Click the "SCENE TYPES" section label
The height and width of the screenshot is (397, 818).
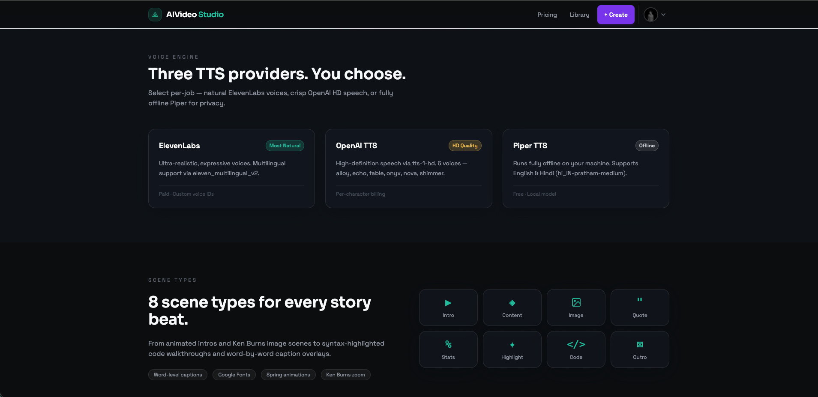(172, 280)
